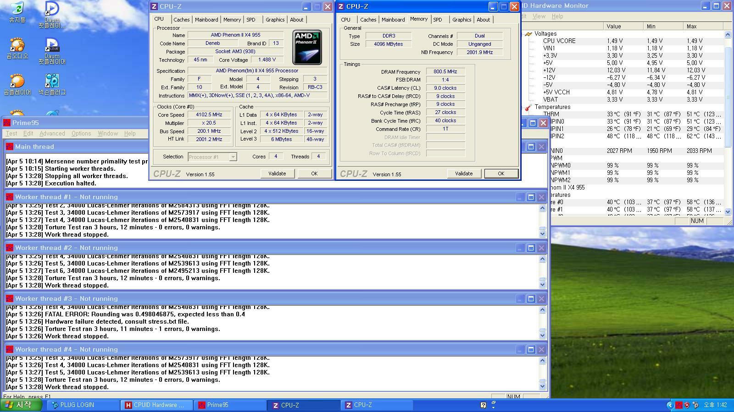The image size is (734, 412).
Task: Switch to Prime95 taskbar button
Action: pos(229,405)
